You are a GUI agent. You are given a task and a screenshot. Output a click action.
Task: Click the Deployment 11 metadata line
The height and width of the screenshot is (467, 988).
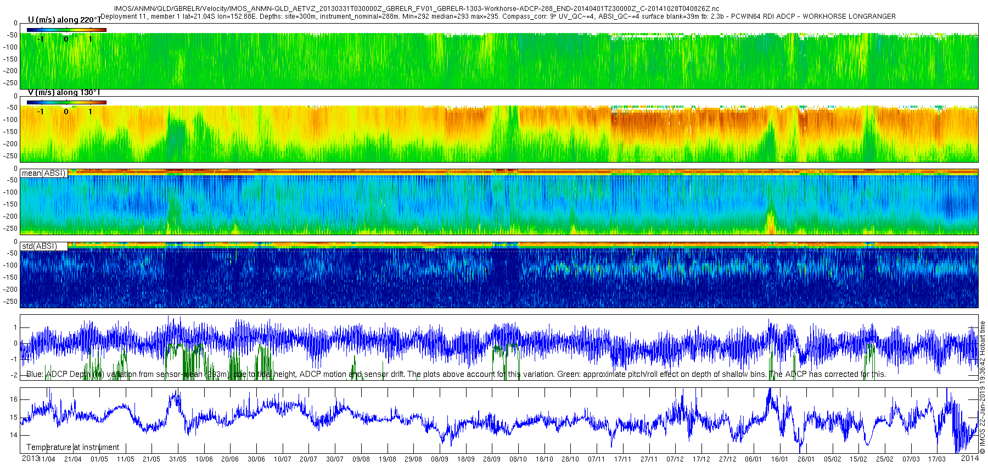[498, 16]
